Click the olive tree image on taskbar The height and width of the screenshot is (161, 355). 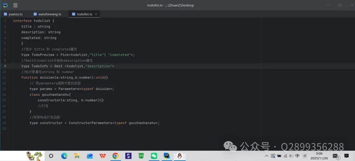(34, 156)
